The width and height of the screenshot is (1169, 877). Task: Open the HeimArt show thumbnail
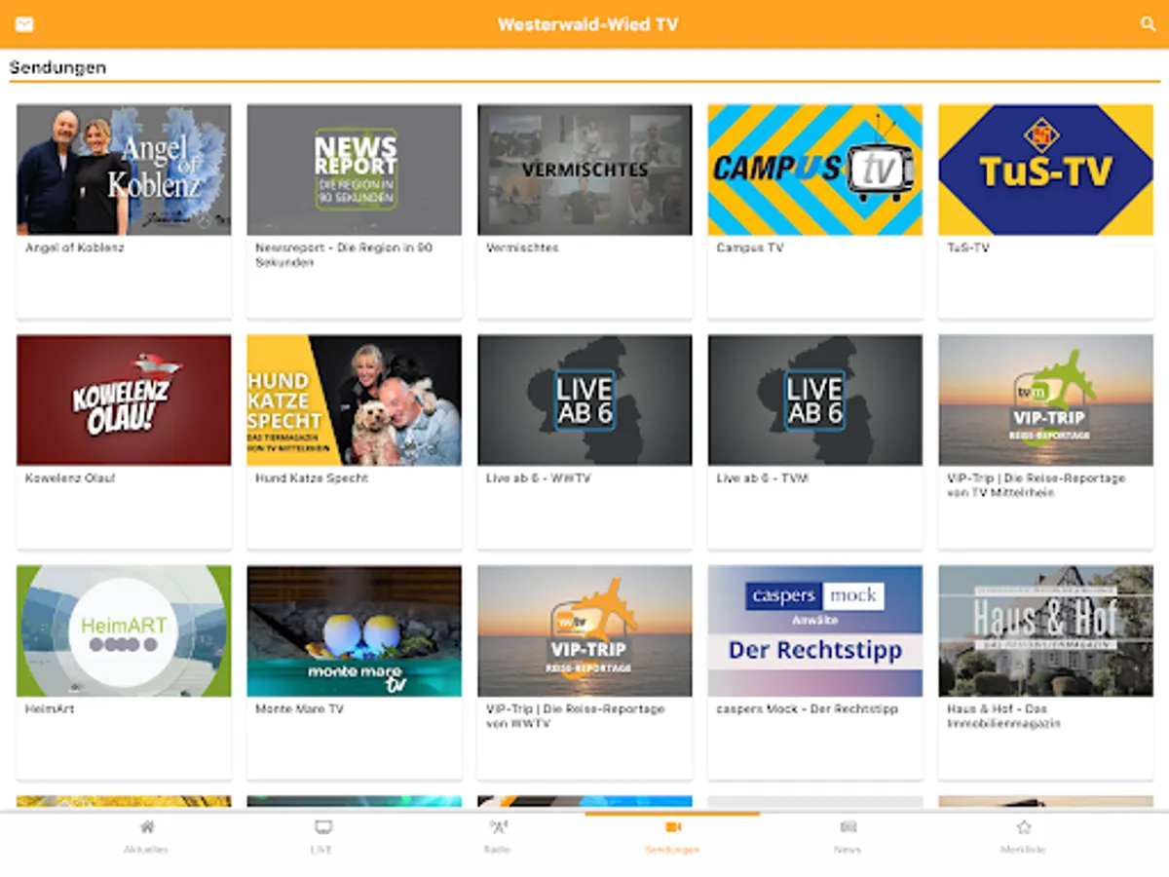coord(124,630)
